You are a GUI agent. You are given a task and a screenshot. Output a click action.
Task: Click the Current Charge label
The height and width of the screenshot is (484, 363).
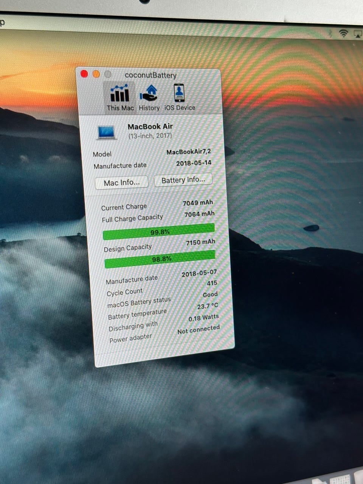coord(124,207)
